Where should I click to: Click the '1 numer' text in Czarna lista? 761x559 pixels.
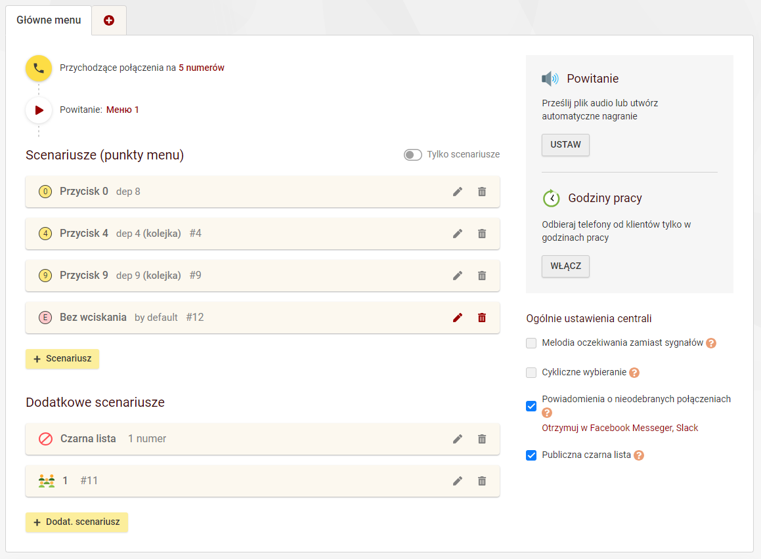[x=147, y=439]
